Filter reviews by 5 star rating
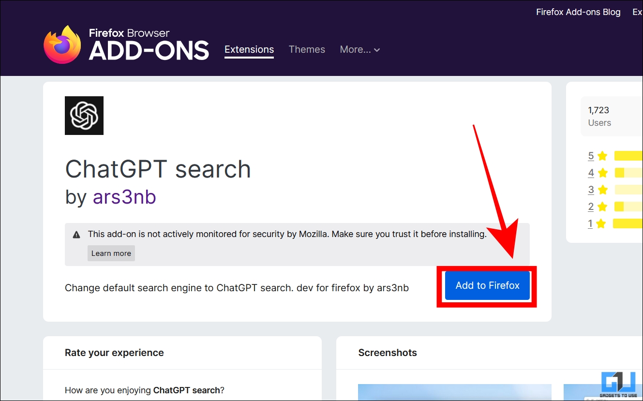Viewport: 643px width, 401px height. [591, 156]
